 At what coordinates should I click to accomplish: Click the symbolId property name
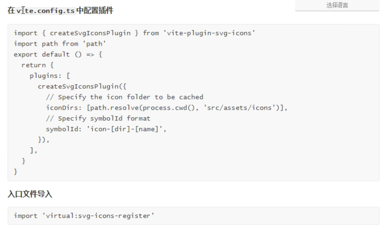pyautogui.click(x=62, y=129)
